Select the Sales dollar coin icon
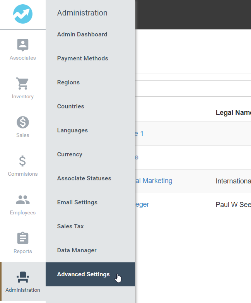 23,122
